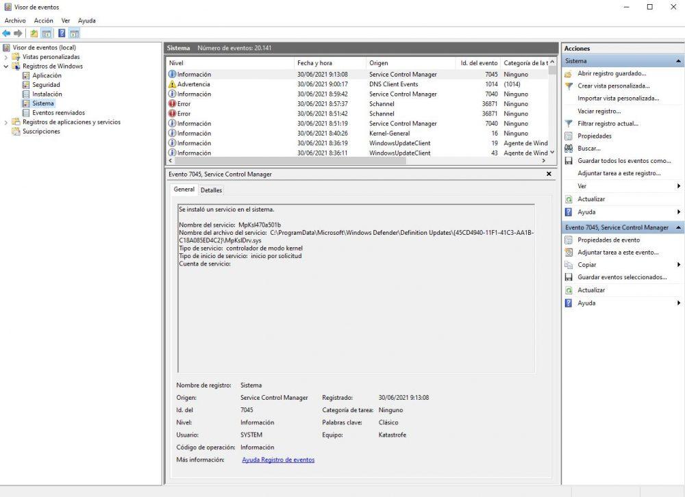Click the forward arrow toolbar icon
Viewport: 685px width, 497px height.
click(x=18, y=34)
